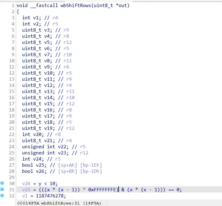Select variable y on line 30

(x=40, y=184)
